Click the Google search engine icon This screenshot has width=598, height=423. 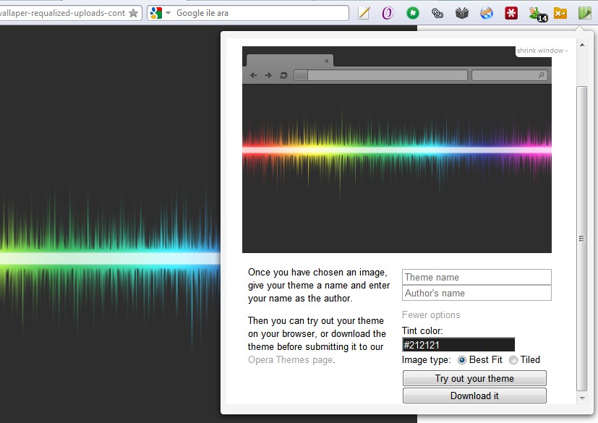155,13
